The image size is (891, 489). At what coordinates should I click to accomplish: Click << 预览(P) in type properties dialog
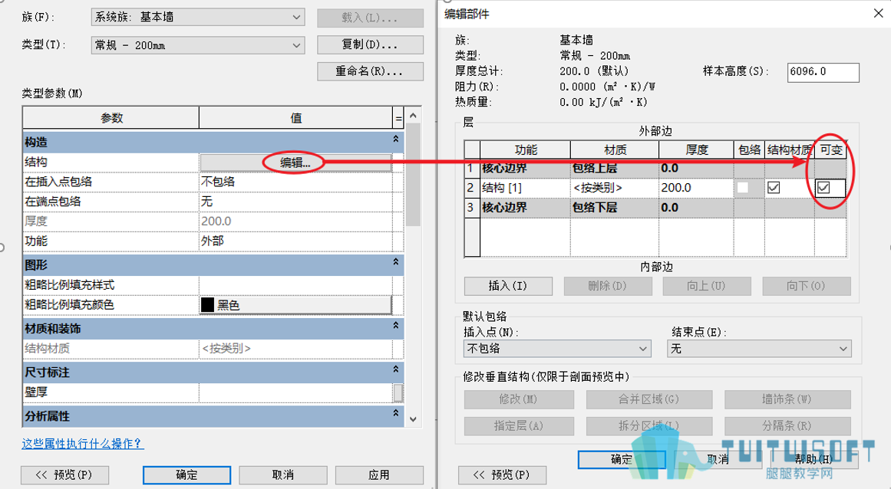click(64, 475)
